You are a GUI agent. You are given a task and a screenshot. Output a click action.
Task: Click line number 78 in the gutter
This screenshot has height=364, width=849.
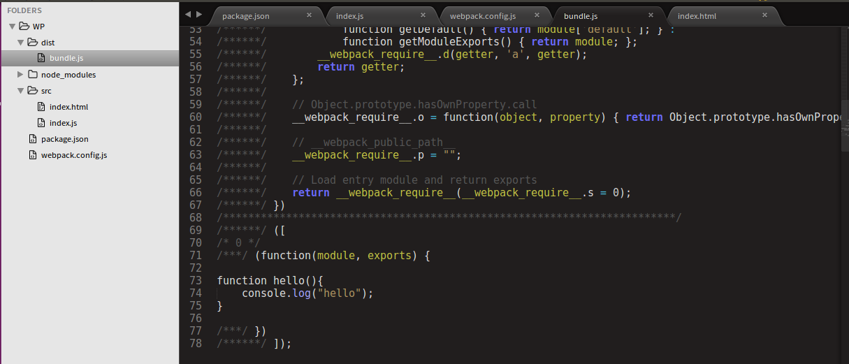[x=195, y=343]
